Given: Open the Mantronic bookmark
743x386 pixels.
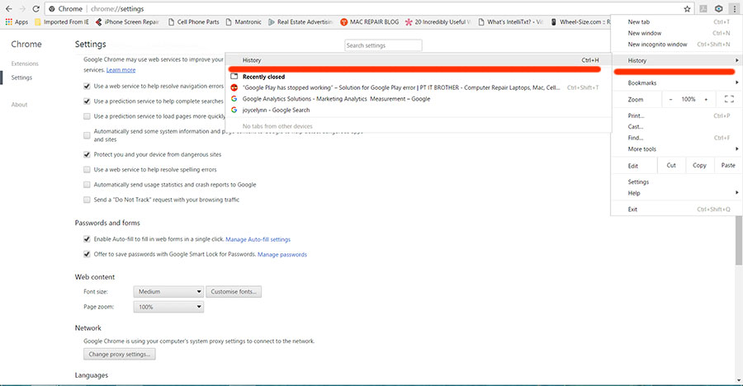Looking at the screenshot, I should point(244,21).
